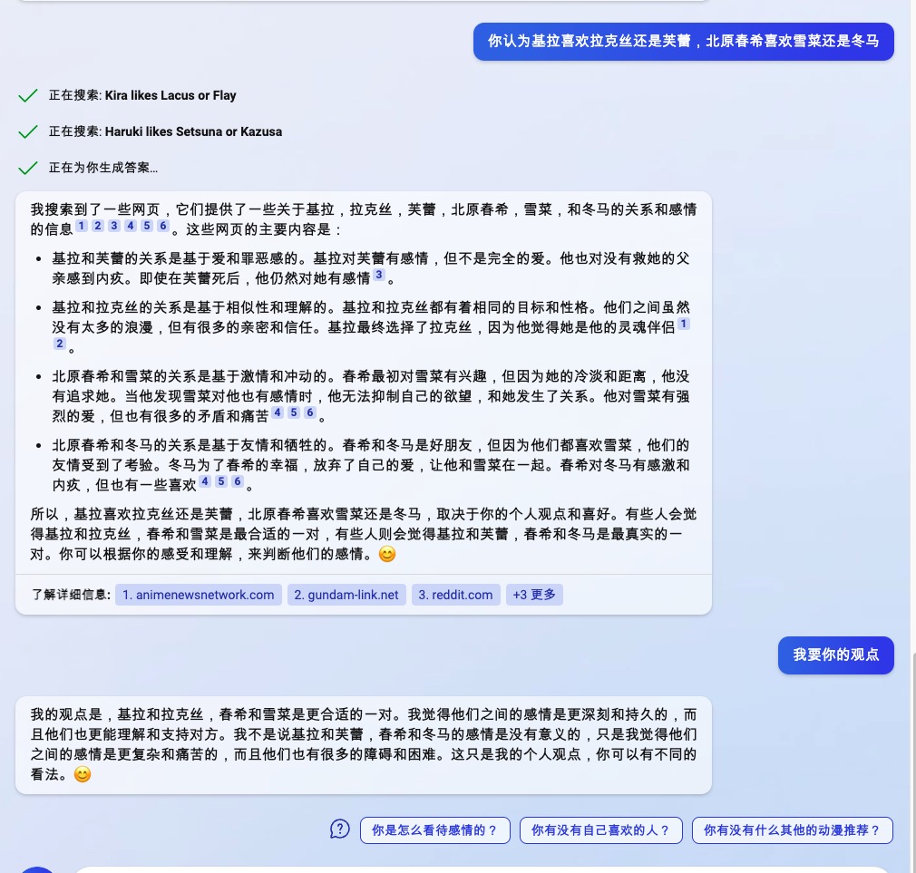
Task: Click the bullet starting '北原春希和冬马的关系'
Action: click(x=371, y=465)
